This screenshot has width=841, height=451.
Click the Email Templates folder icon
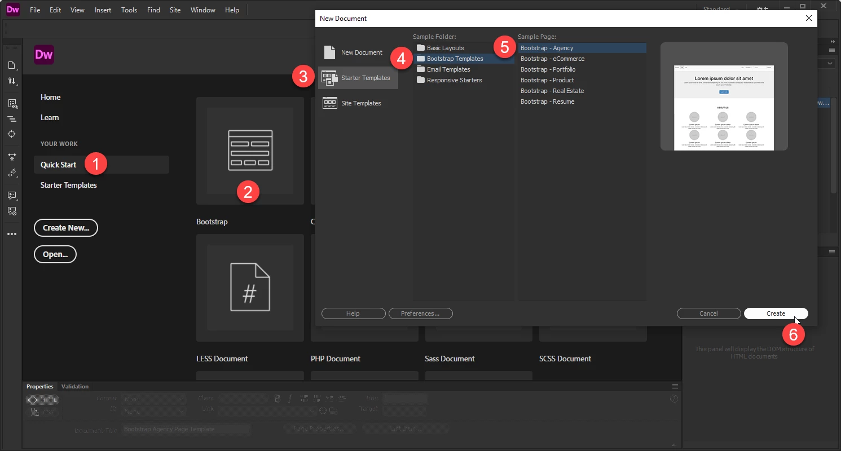coord(420,69)
